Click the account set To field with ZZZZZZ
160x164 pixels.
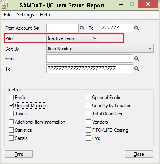point(117,28)
